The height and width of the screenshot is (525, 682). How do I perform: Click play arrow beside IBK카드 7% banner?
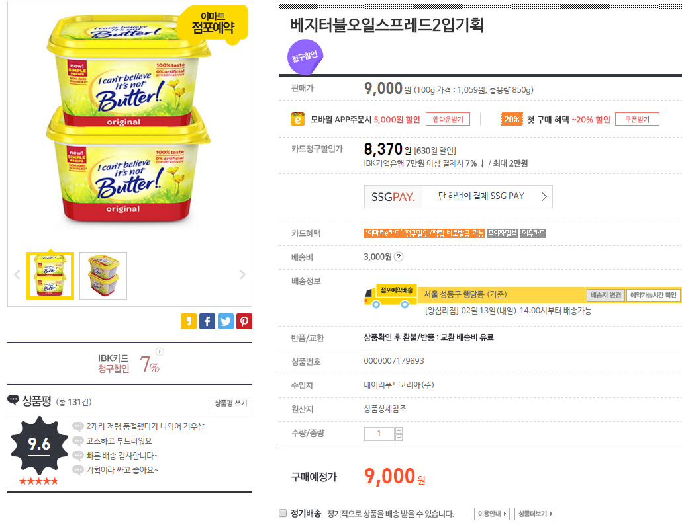160,352
